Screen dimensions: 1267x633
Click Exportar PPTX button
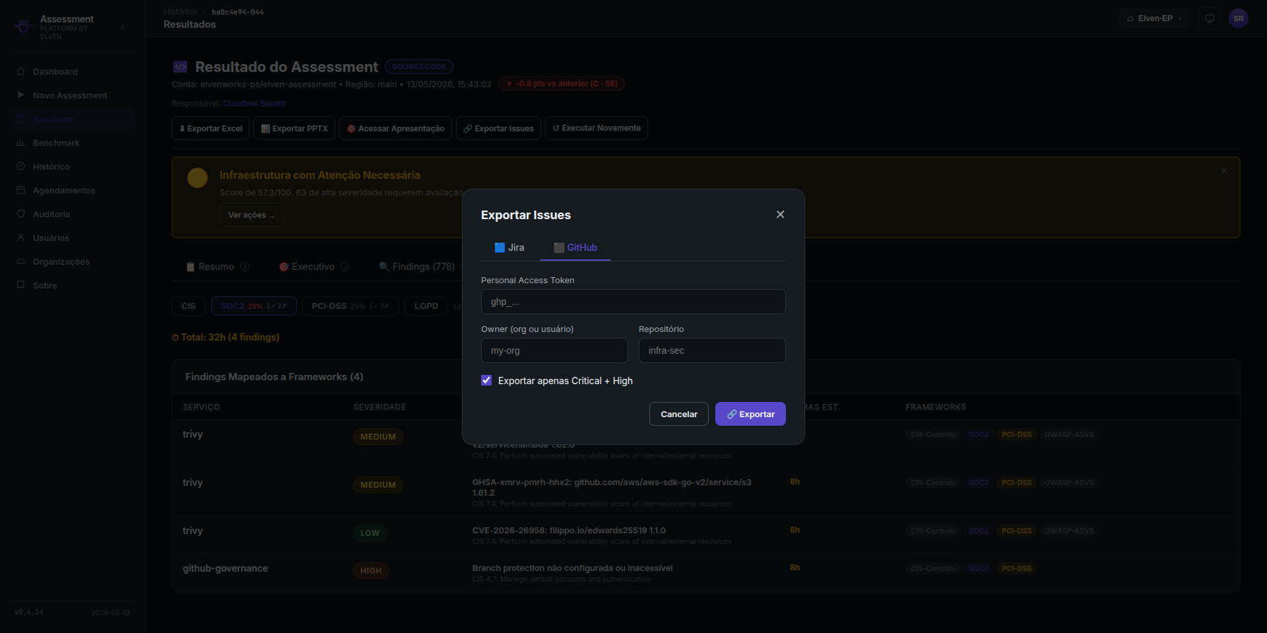click(x=294, y=128)
